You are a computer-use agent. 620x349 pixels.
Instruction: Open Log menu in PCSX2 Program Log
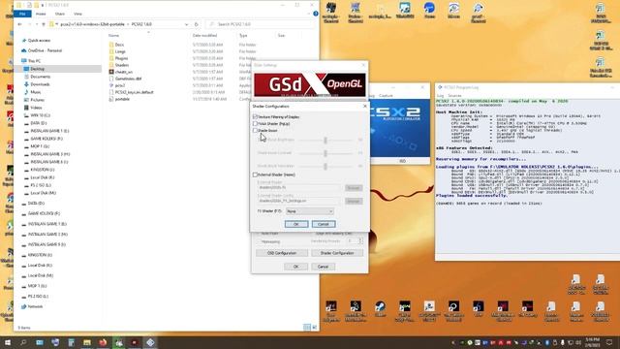coord(440,96)
